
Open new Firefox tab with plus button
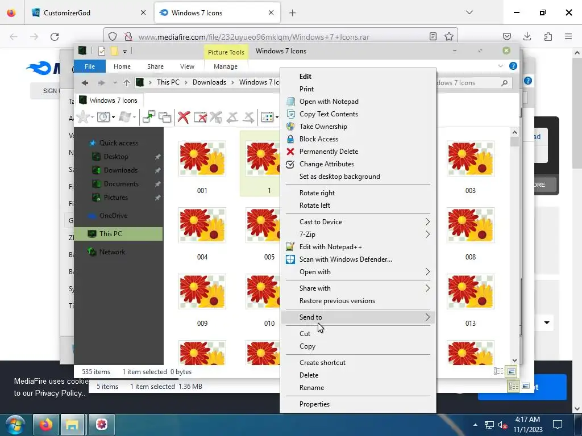click(x=293, y=12)
